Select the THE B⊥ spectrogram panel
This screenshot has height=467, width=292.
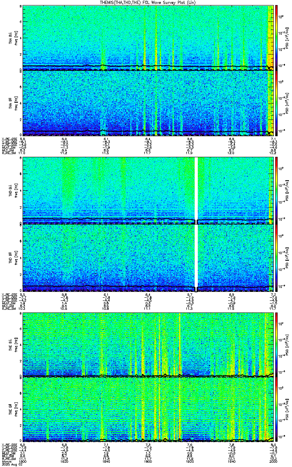tap(148, 344)
